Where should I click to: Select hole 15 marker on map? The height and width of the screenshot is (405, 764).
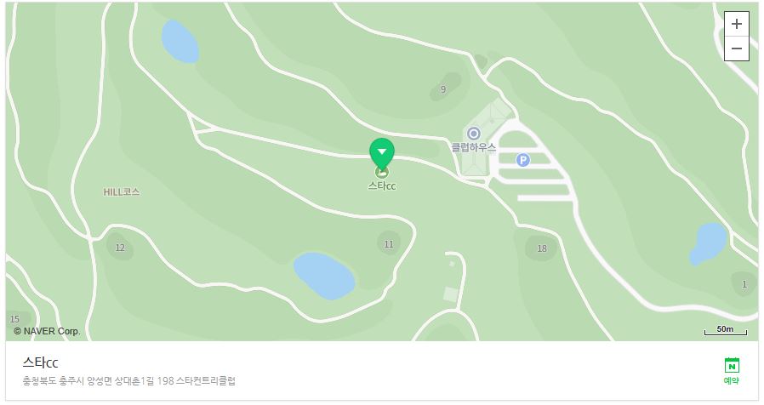pos(14,319)
